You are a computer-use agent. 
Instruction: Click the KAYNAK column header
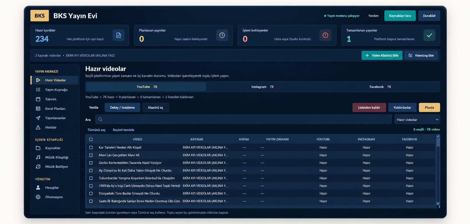pos(197,139)
